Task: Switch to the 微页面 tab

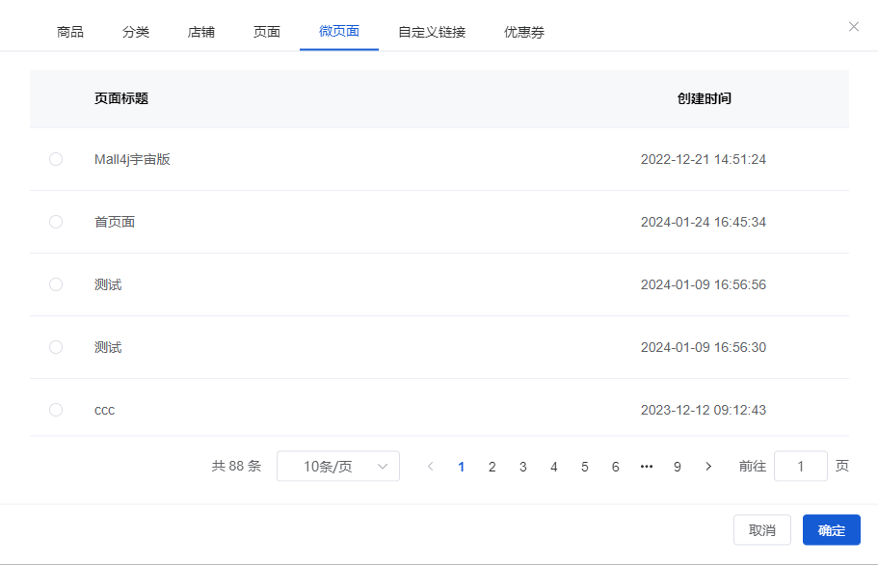Action: pyautogui.click(x=339, y=32)
